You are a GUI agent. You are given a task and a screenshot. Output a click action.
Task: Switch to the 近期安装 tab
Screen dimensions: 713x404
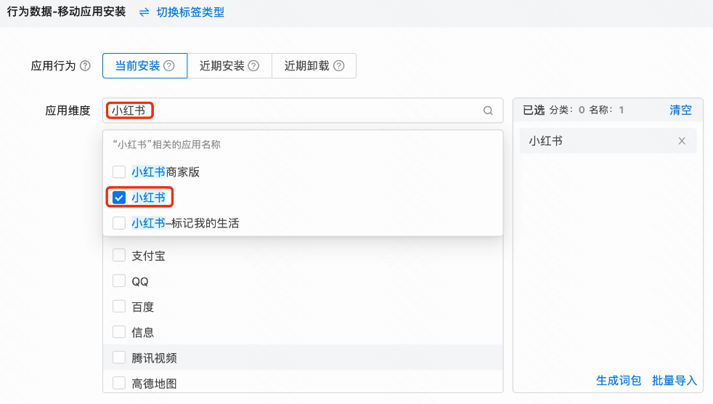pyautogui.click(x=229, y=66)
